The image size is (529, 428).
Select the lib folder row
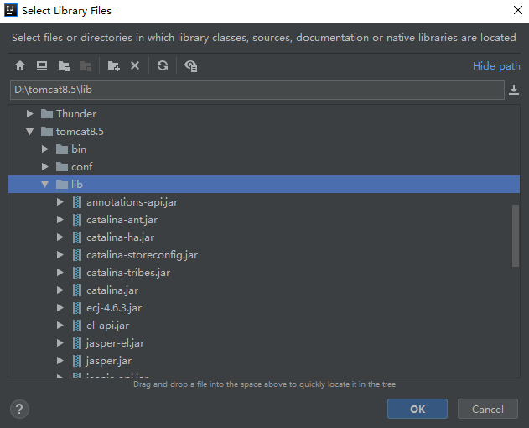click(x=264, y=184)
